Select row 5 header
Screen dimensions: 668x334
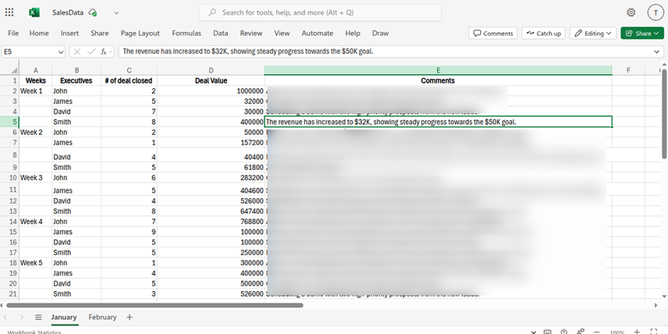click(10, 122)
